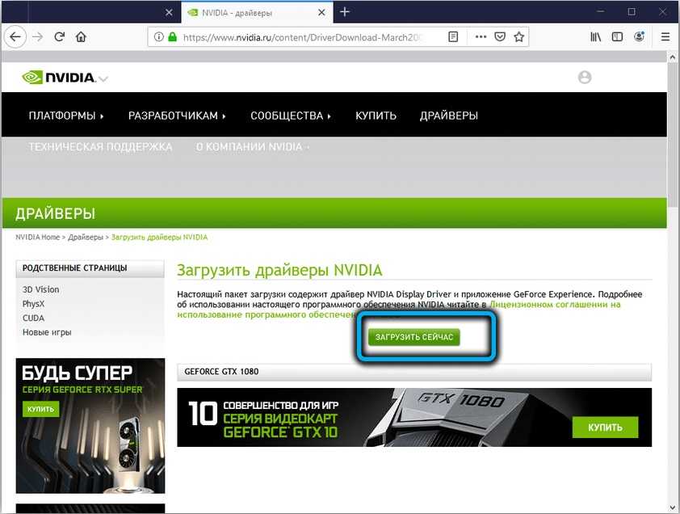The height and width of the screenshot is (514, 680).
Task: Open the license agreement link
Action: coord(555,305)
